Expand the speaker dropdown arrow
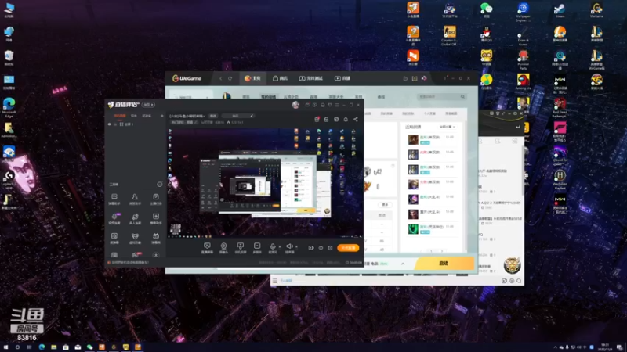Viewport: 627px width, 352px height. [296, 247]
